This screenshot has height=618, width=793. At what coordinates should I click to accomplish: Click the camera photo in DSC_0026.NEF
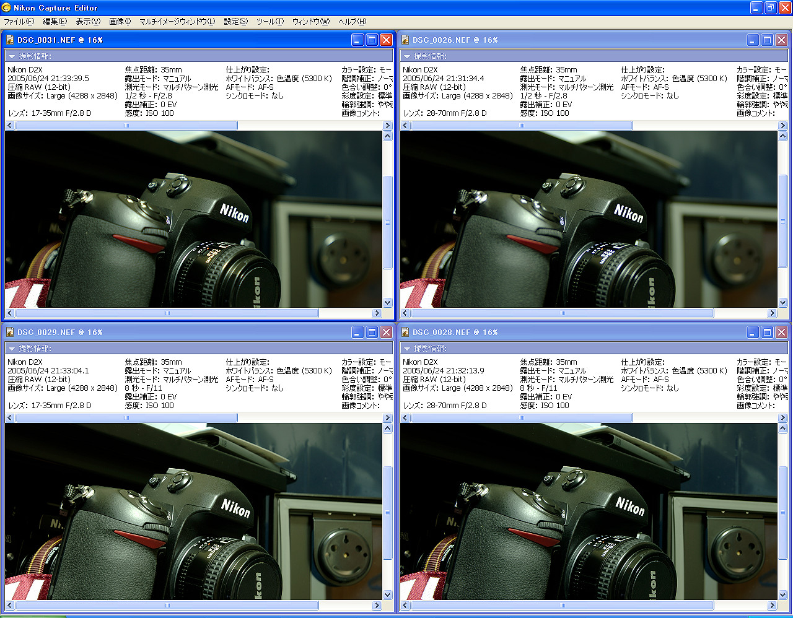tap(589, 219)
